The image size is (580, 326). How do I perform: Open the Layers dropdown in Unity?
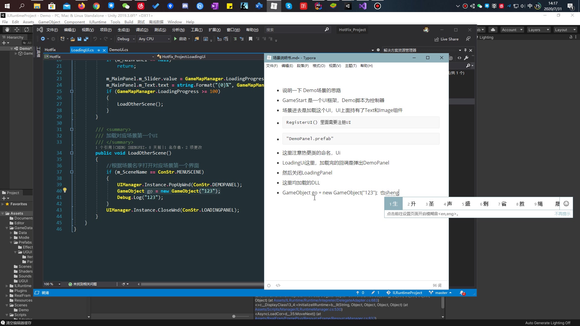tap(538, 30)
